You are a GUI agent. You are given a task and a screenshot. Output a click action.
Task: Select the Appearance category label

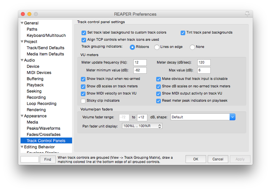click(x=35, y=116)
